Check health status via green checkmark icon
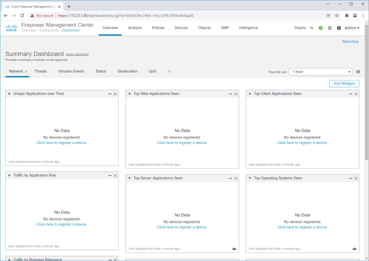This screenshot has width=369, height=261. (321, 28)
